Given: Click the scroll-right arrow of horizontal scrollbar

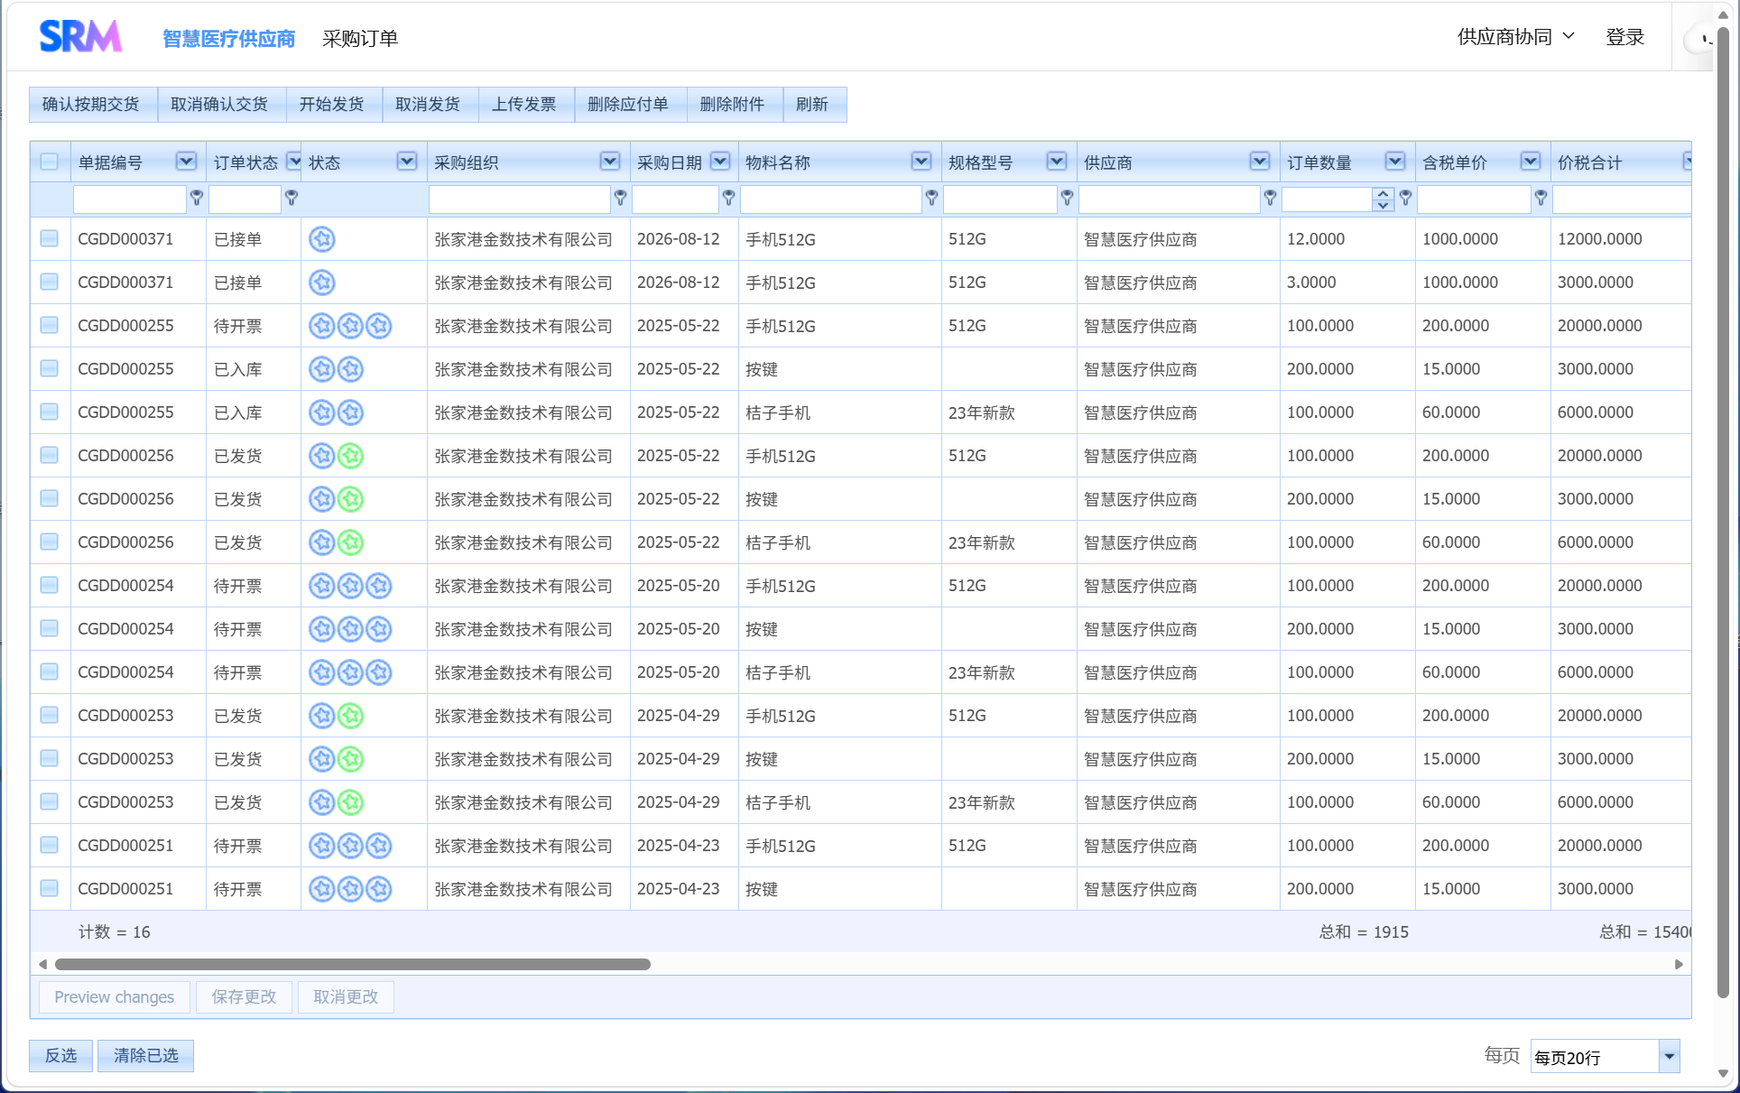Looking at the screenshot, I should point(1679,964).
